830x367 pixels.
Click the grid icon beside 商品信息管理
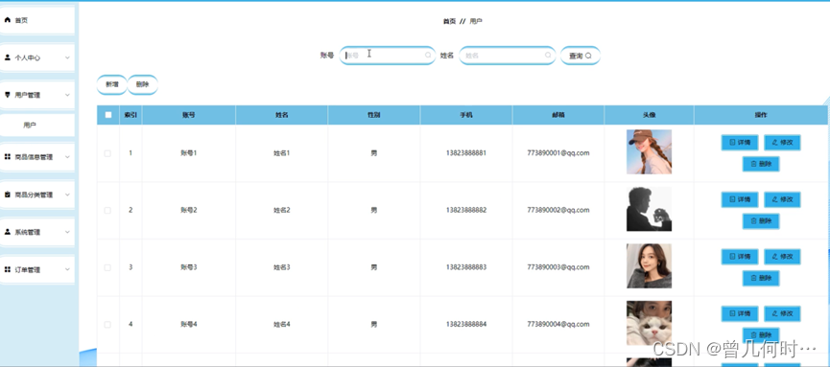(8, 157)
